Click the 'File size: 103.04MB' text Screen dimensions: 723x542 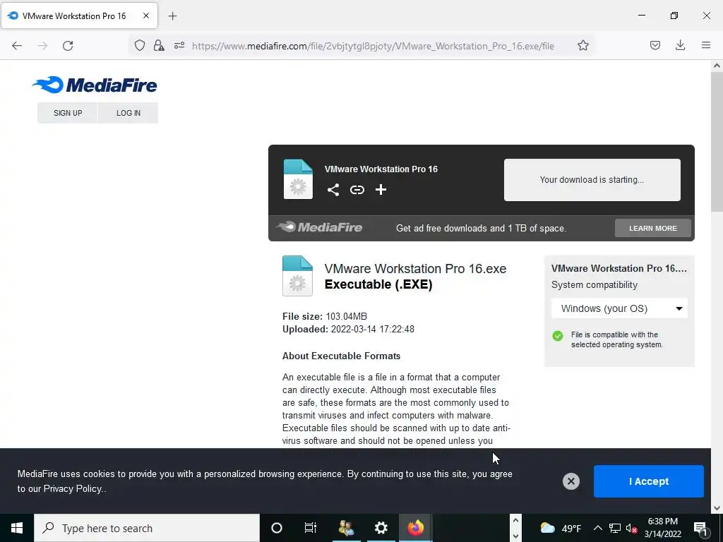pos(325,316)
